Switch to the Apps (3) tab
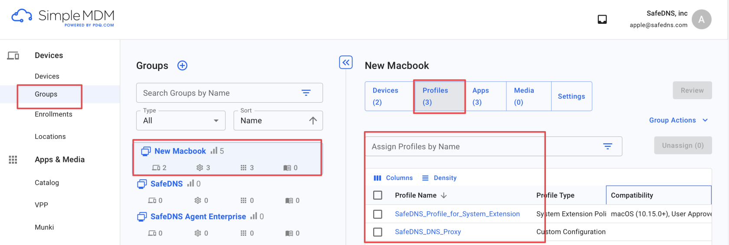Screen dimensions: 729x245 [486, 96]
